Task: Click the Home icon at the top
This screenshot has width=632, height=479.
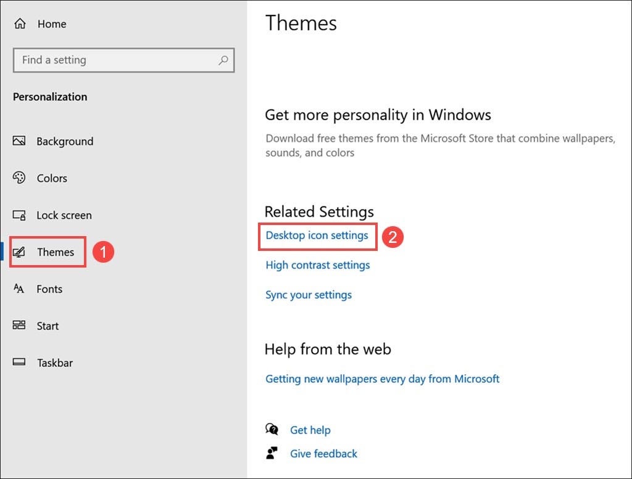Action: [19, 23]
